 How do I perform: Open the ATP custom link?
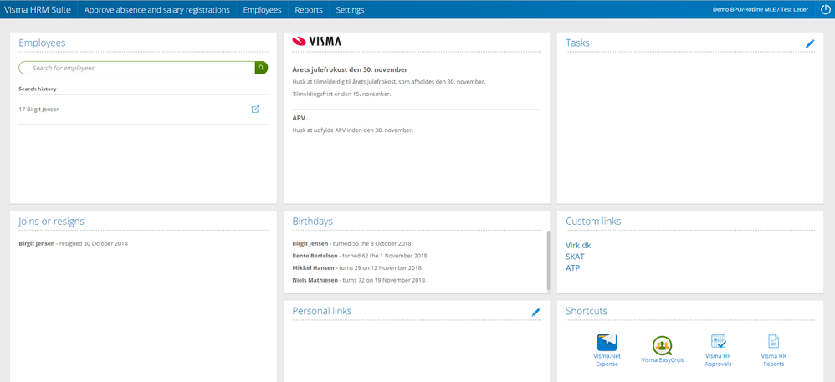tap(572, 267)
